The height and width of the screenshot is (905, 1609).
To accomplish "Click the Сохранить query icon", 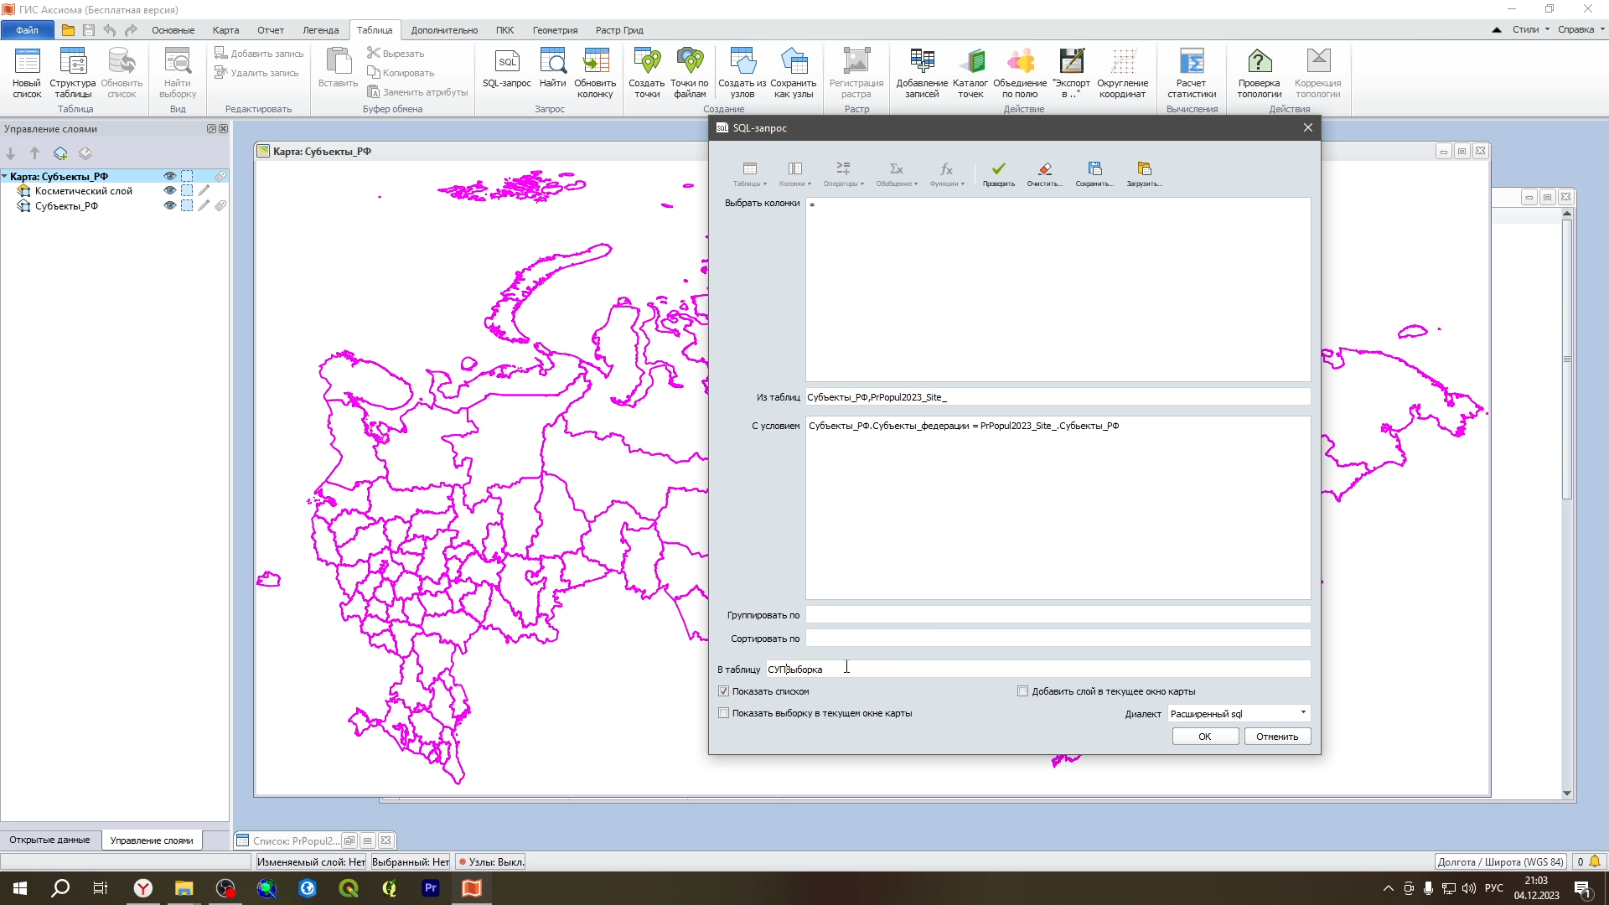I will [x=1094, y=170].
